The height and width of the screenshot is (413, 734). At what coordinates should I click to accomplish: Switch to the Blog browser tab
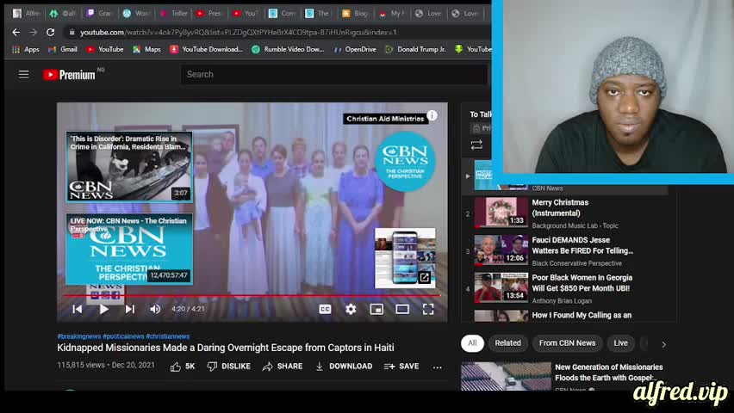click(x=355, y=13)
